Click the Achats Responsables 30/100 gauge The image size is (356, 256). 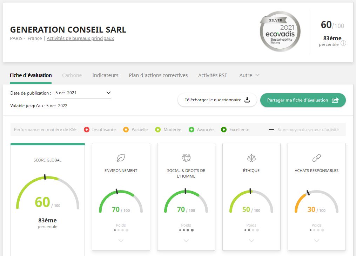(x=316, y=201)
